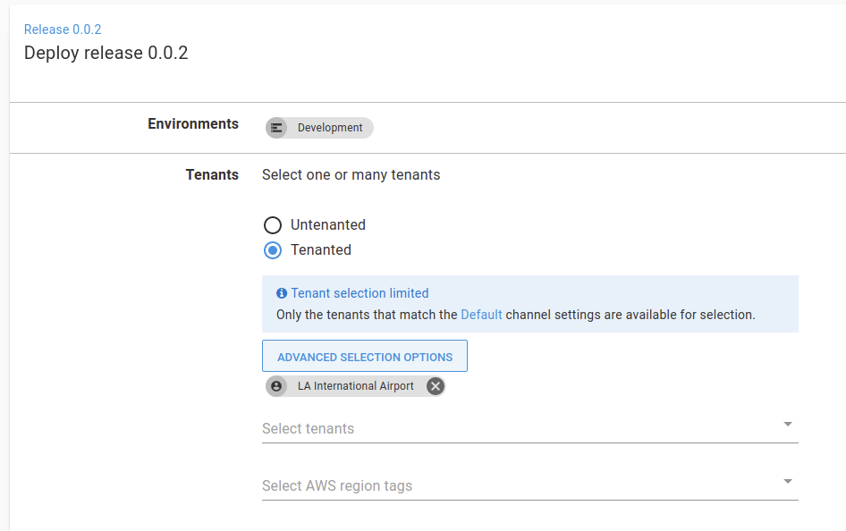Open the Default channel link
Screen dimensions: 846x531
pyautogui.click(x=481, y=315)
